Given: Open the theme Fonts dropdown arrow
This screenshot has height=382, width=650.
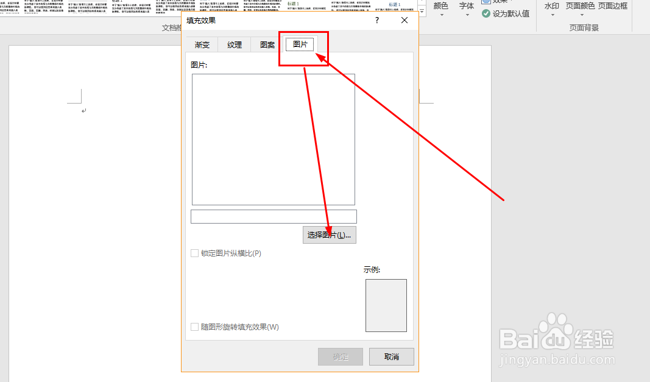Looking at the screenshot, I should point(467,15).
